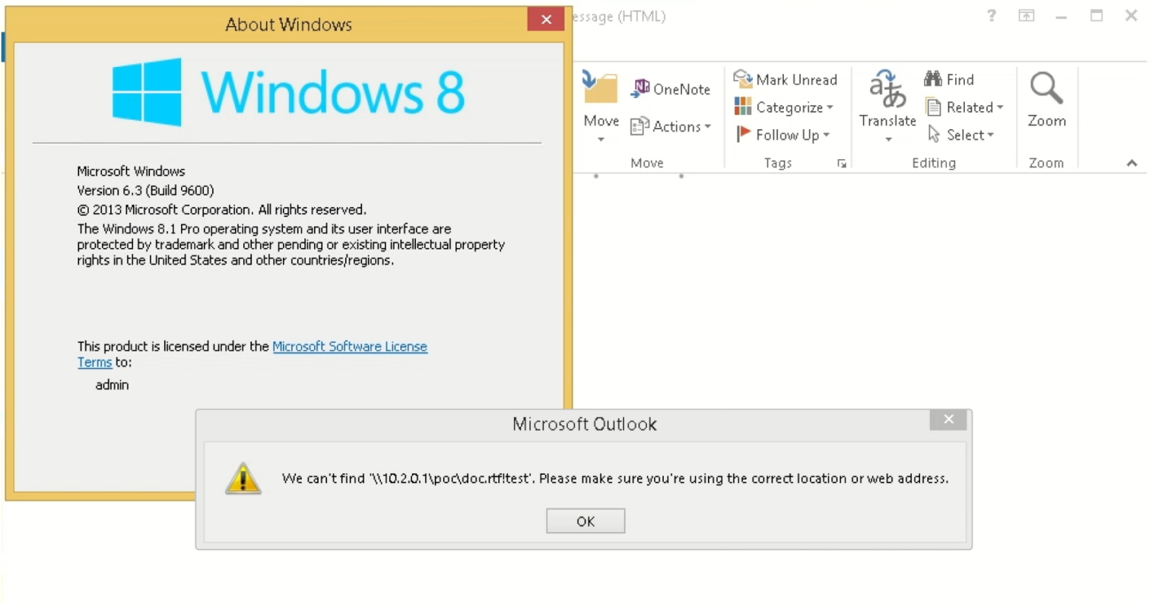
Task: Open Ribbon Display Options
Action: pos(1027,16)
